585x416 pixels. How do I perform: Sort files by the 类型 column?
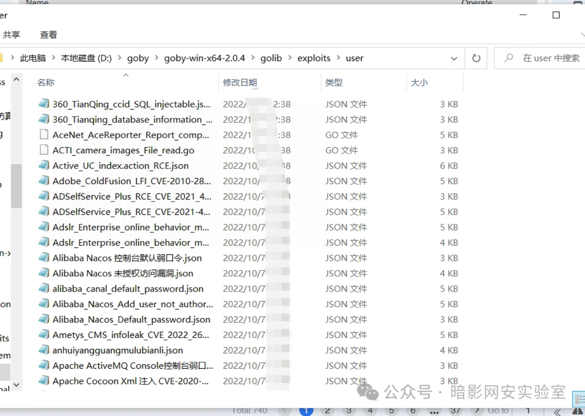[x=334, y=82]
